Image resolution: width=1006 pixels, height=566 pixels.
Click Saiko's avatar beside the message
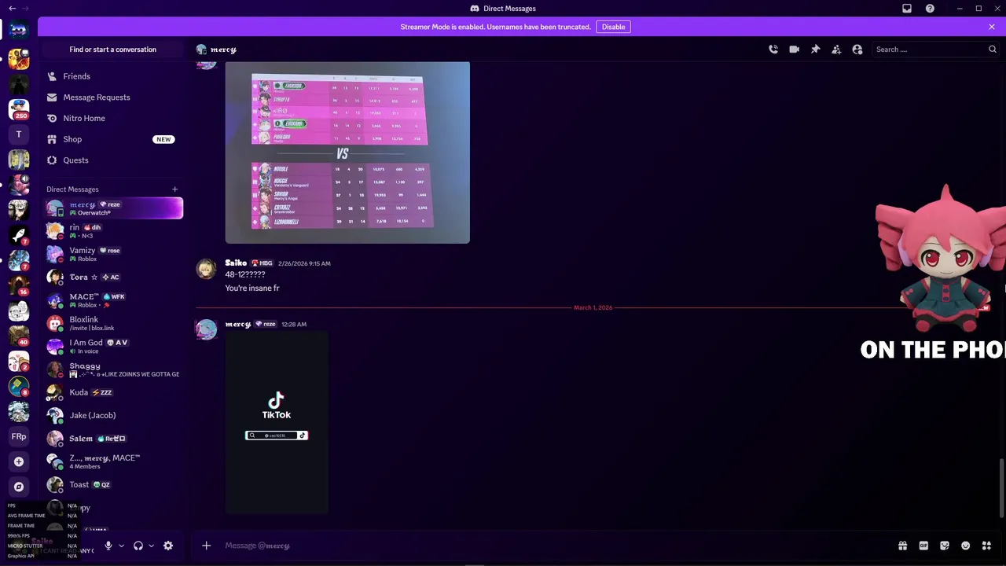tap(207, 270)
